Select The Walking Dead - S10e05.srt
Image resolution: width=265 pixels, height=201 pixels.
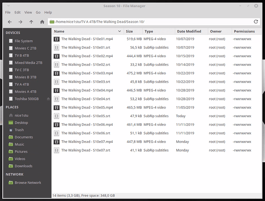86,116
